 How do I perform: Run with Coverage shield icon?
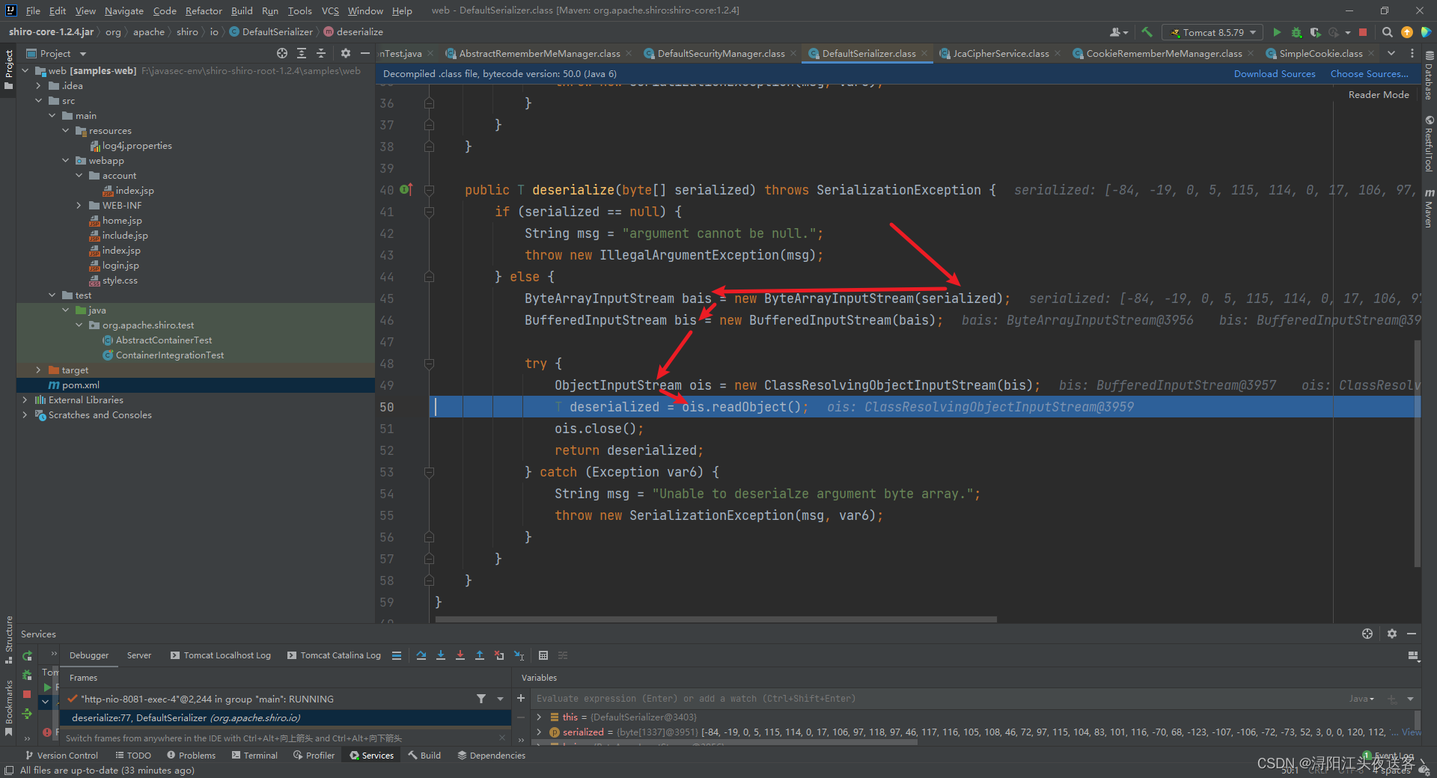(x=1315, y=32)
